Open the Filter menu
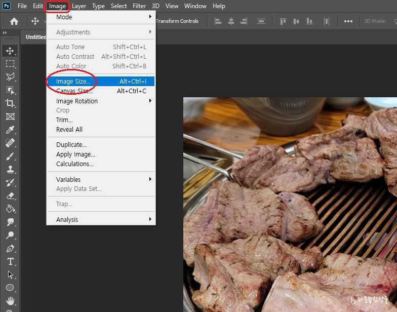 pos(139,6)
